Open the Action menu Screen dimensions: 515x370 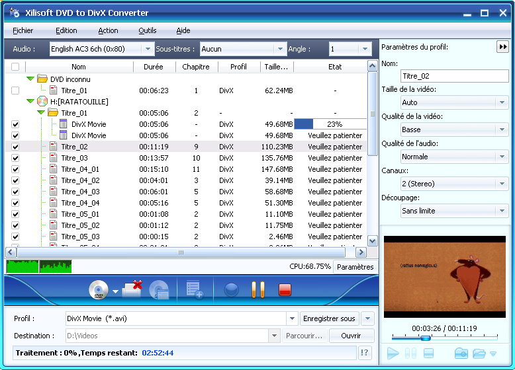tap(108, 30)
